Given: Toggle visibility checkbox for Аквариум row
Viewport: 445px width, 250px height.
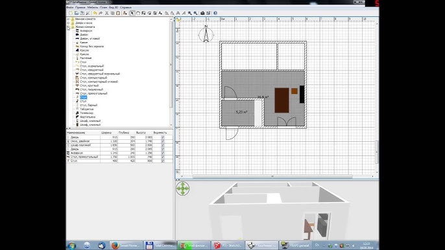Looking at the screenshot, I should 163,153.
